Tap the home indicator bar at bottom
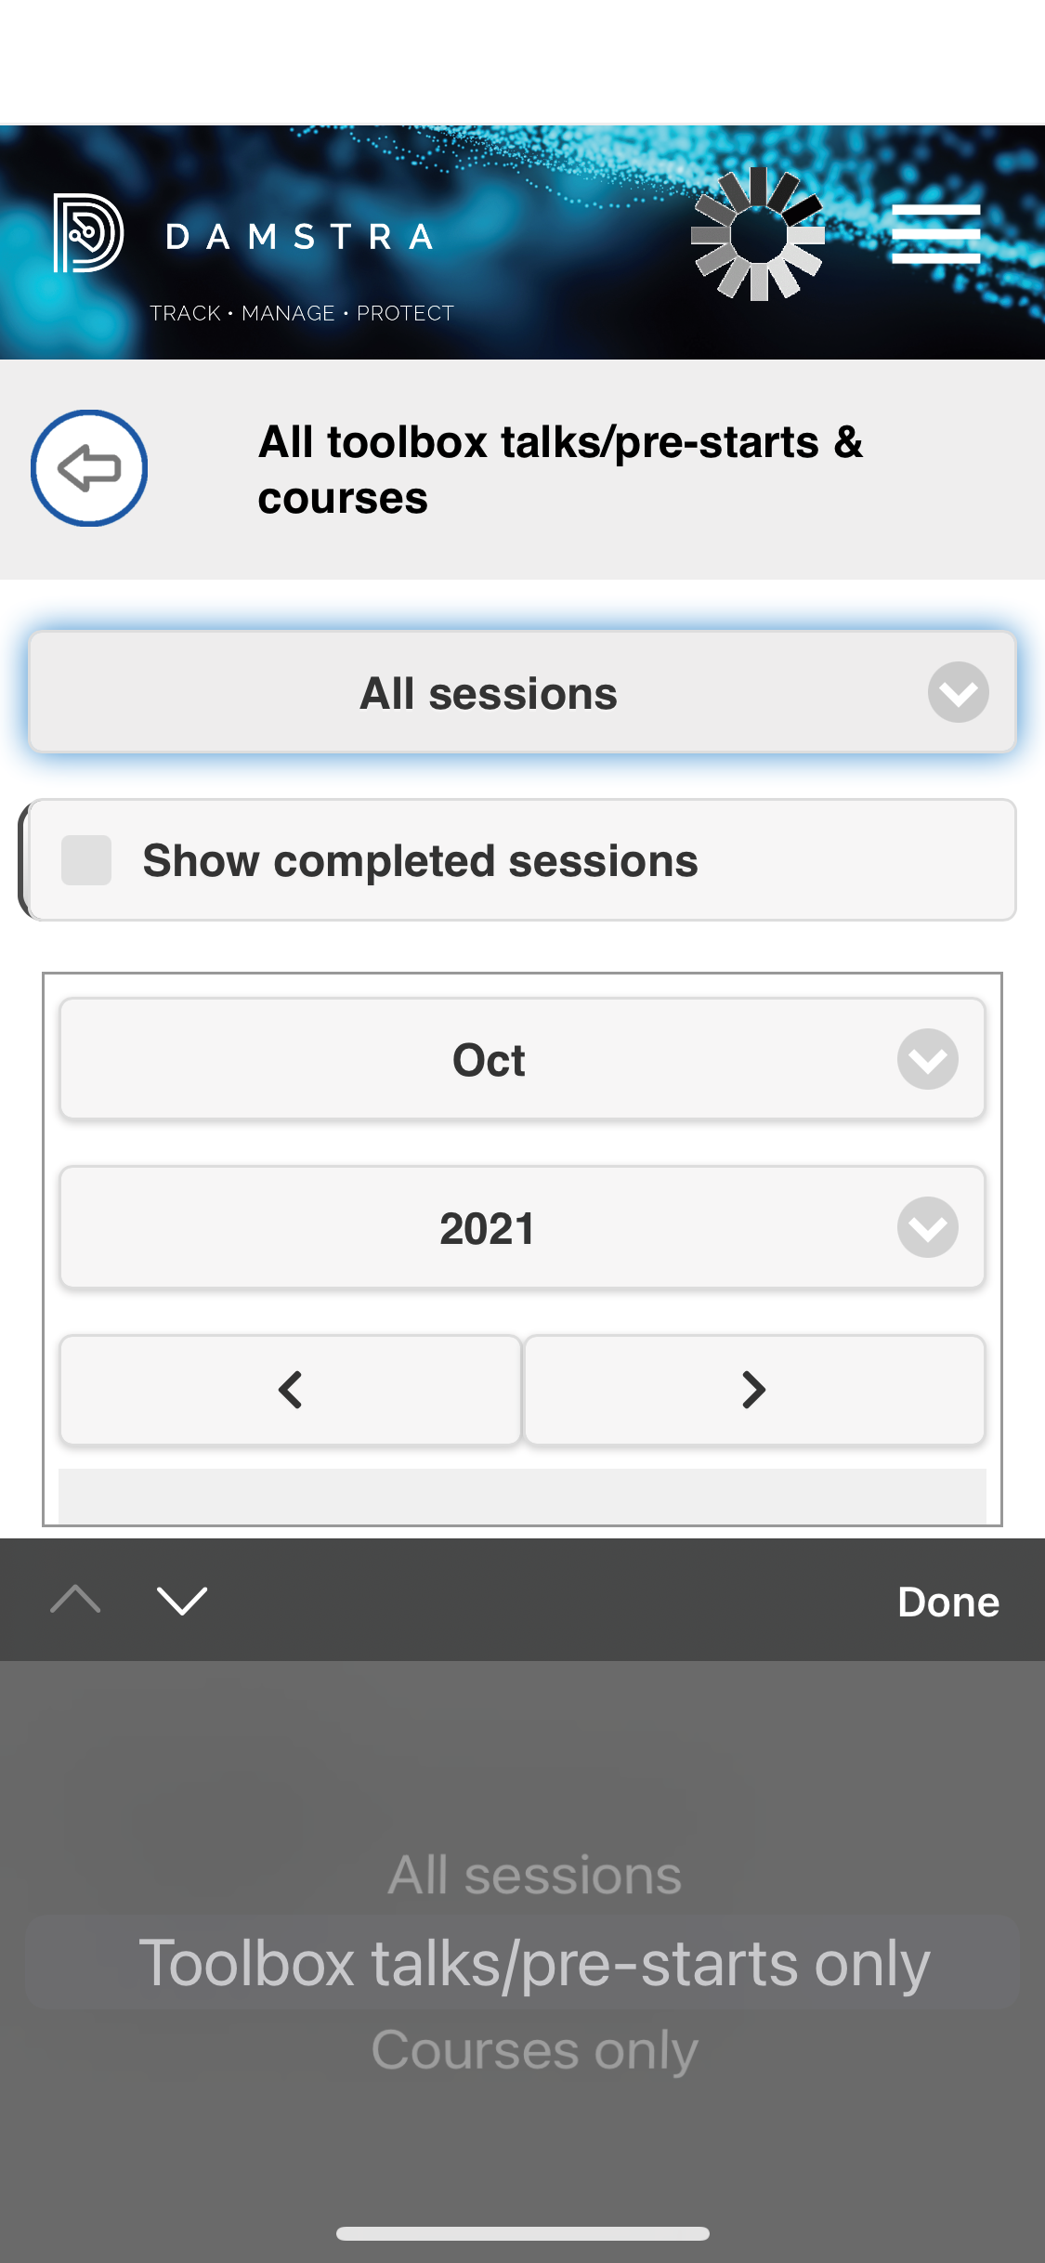This screenshot has width=1045, height=2263. tap(522, 2233)
